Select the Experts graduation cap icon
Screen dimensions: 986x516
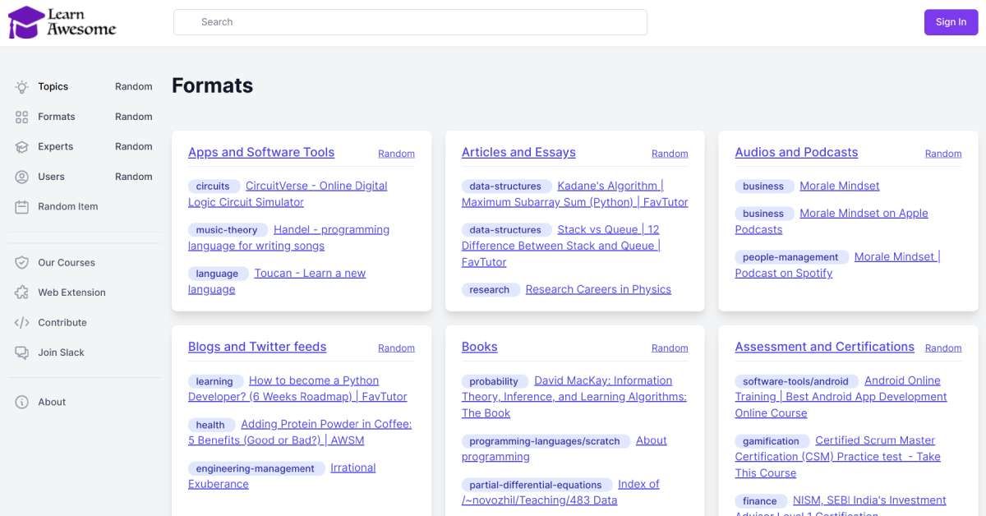coord(22,146)
